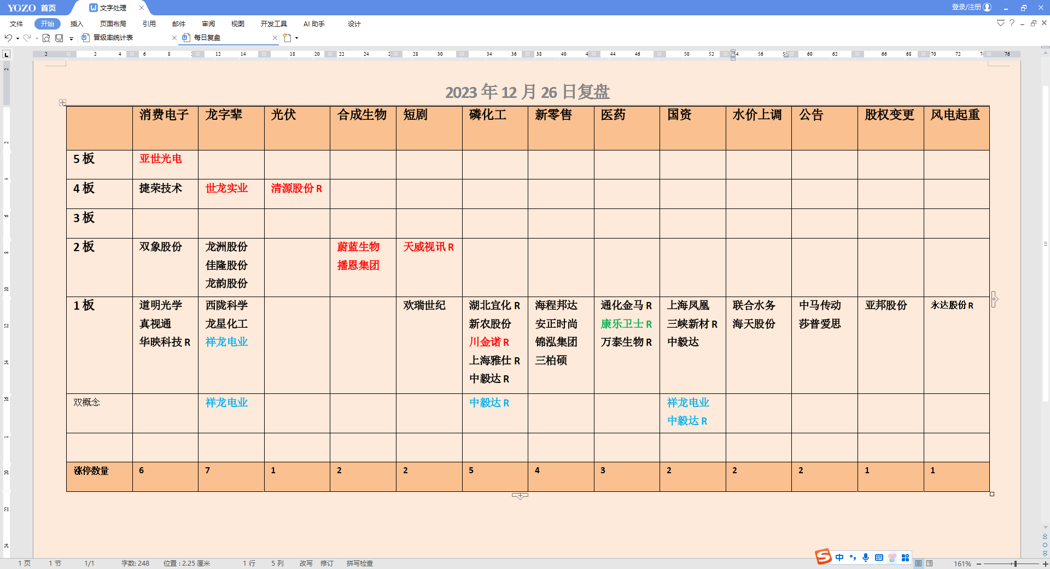Switch to page layout view icon

coord(919,563)
